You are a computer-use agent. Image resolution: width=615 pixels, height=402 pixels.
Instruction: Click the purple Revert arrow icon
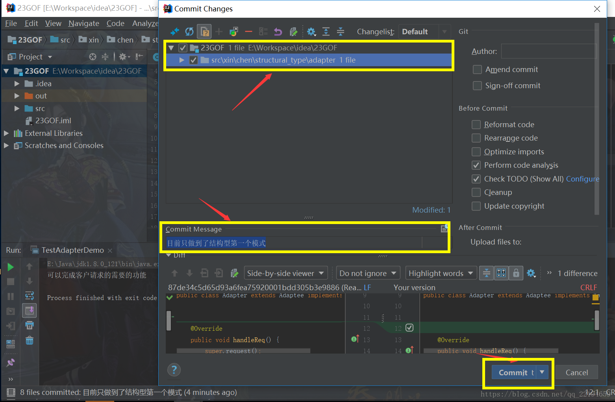coord(278,31)
